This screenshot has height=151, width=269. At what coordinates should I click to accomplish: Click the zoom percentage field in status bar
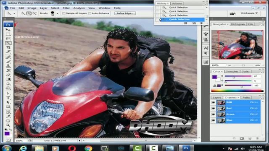[x=21, y=141]
